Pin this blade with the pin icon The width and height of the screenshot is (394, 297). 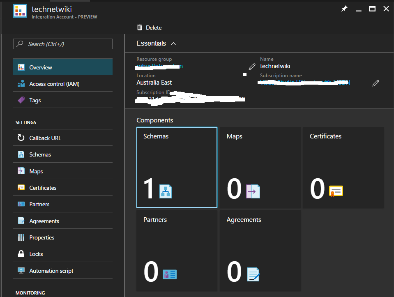click(344, 9)
